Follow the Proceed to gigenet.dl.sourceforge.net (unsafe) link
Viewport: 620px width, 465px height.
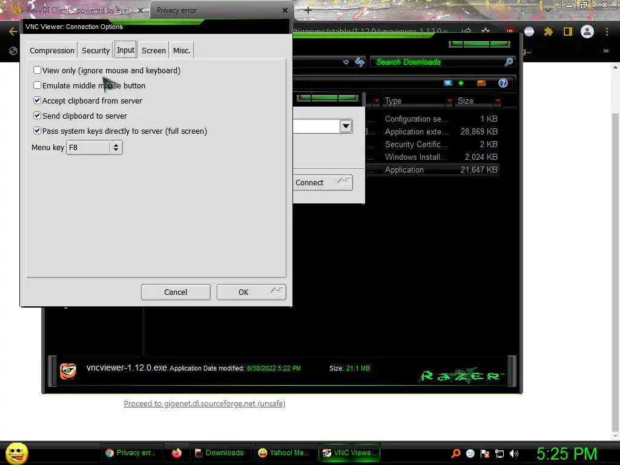pyautogui.click(x=205, y=403)
